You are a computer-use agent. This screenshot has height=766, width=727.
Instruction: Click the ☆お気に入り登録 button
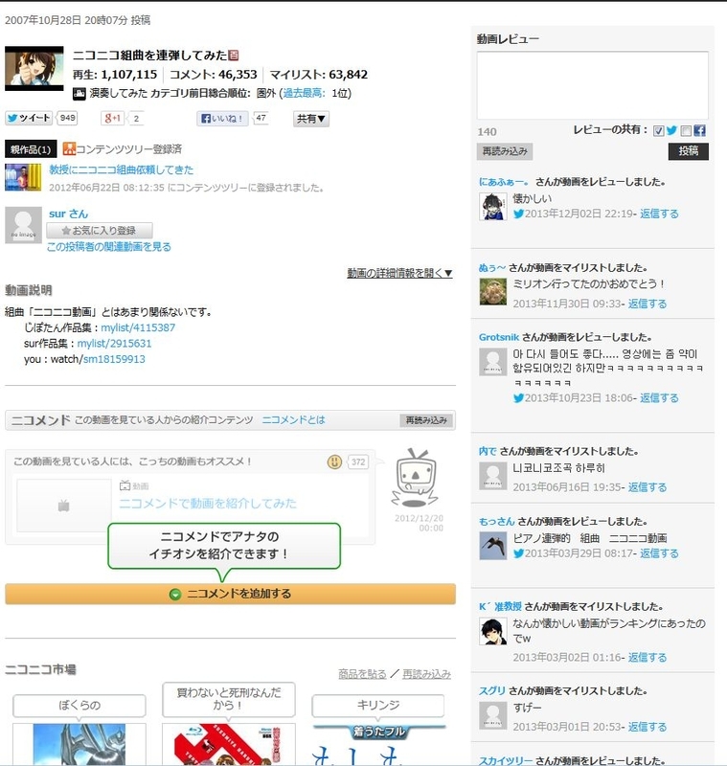[100, 231]
